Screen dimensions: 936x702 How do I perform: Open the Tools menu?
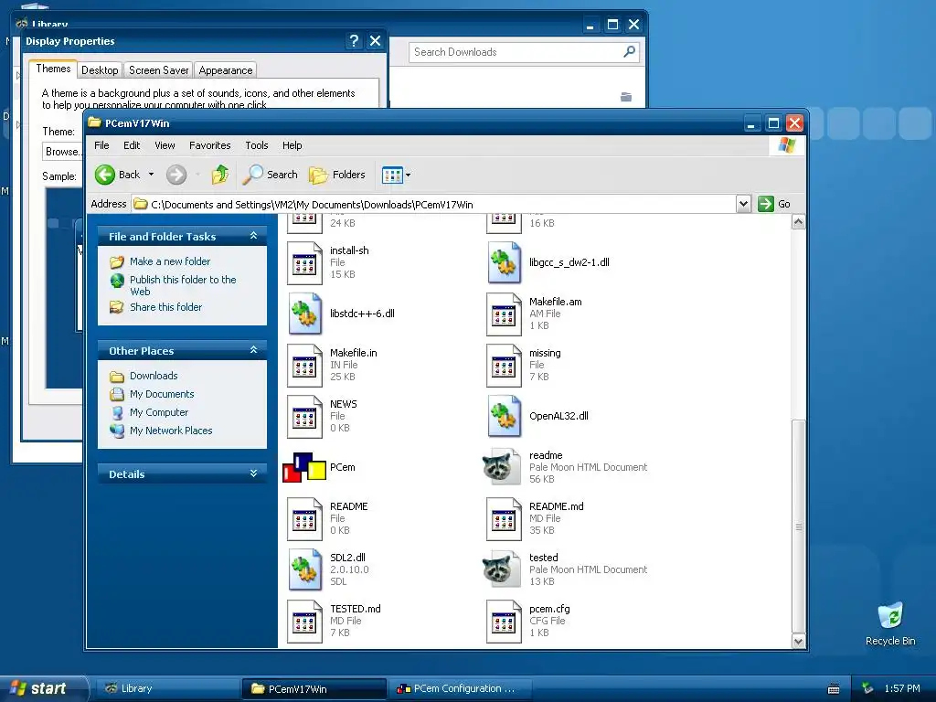click(257, 145)
